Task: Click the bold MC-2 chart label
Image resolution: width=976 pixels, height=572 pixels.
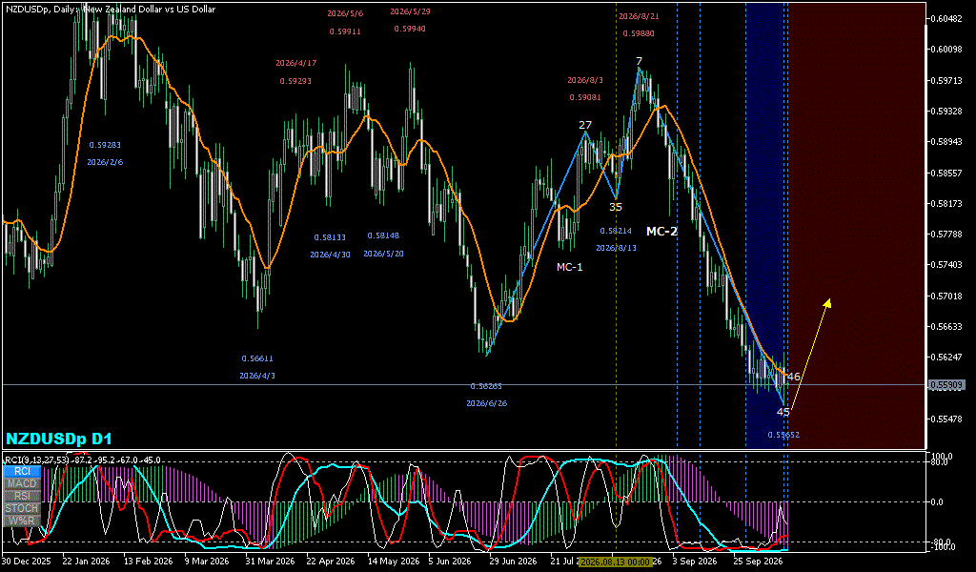Action: tap(661, 232)
